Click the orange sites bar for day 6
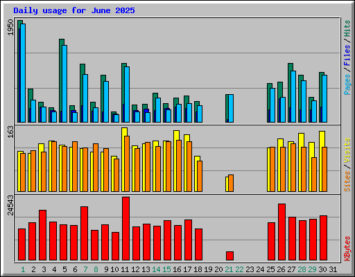Image resolution: width=355 pixels, height=277 pixels. [75, 166]
